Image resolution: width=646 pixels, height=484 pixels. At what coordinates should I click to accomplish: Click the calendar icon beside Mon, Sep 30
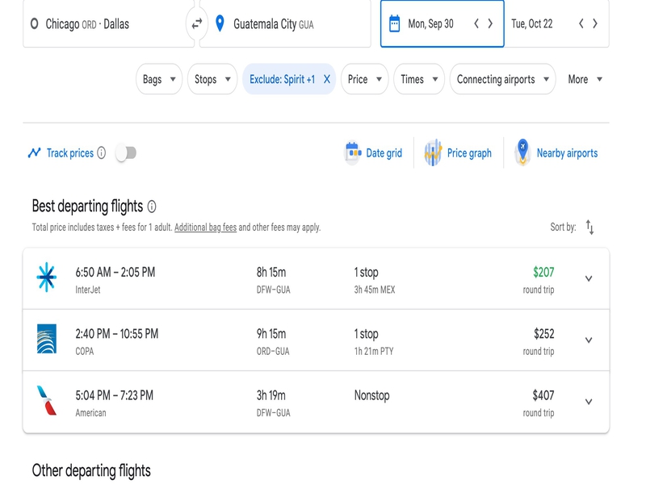point(394,23)
